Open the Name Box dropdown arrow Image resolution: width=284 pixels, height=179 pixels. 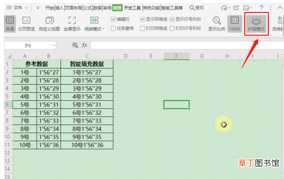click(x=54, y=45)
